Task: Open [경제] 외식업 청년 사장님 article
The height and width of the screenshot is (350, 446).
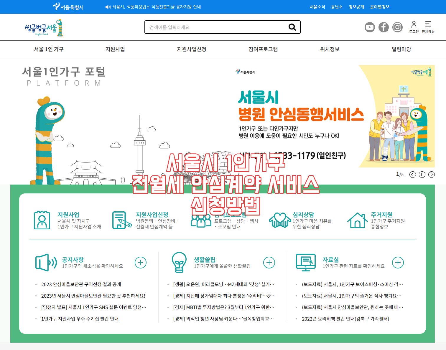Action: (223, 319)
